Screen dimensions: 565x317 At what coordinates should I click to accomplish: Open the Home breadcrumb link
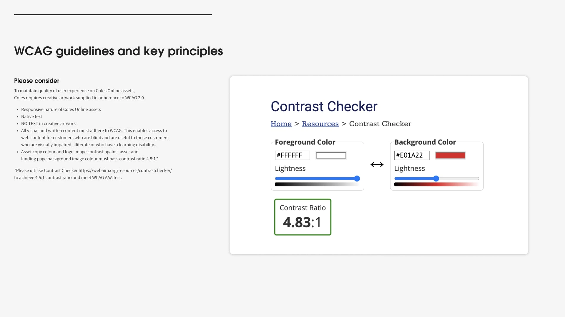click(x=281, y=124)
